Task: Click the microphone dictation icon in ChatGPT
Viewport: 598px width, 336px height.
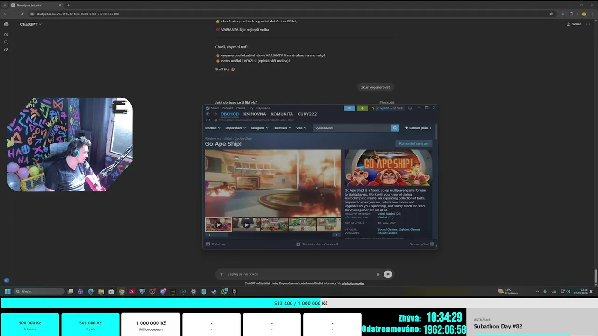Action: coord(378,274)
